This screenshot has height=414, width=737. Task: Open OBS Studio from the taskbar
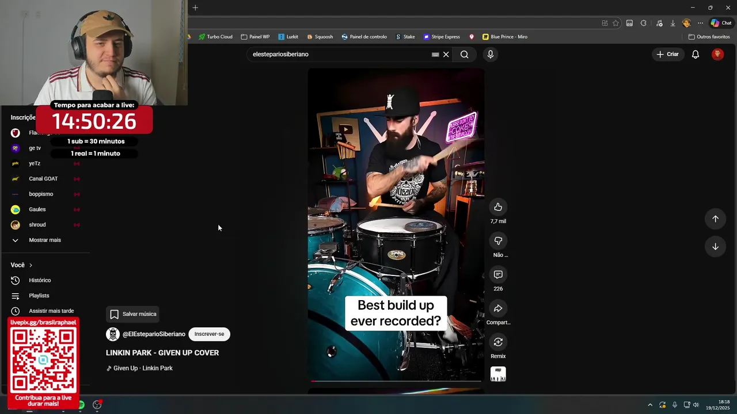coord(97,405)
